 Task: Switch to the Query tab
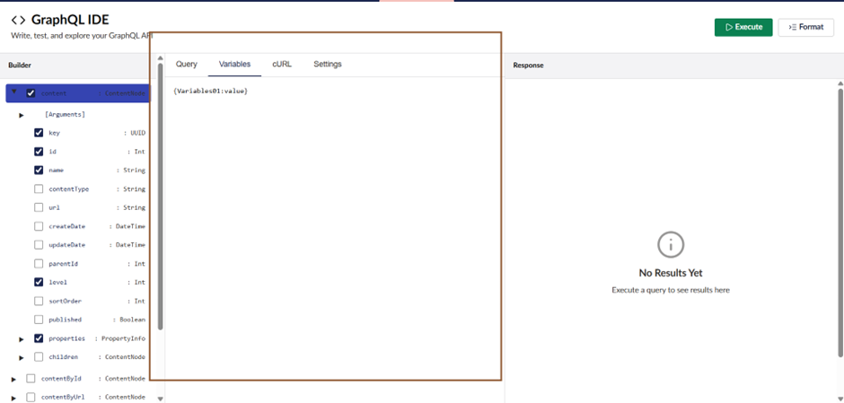(x=186, y=64)
